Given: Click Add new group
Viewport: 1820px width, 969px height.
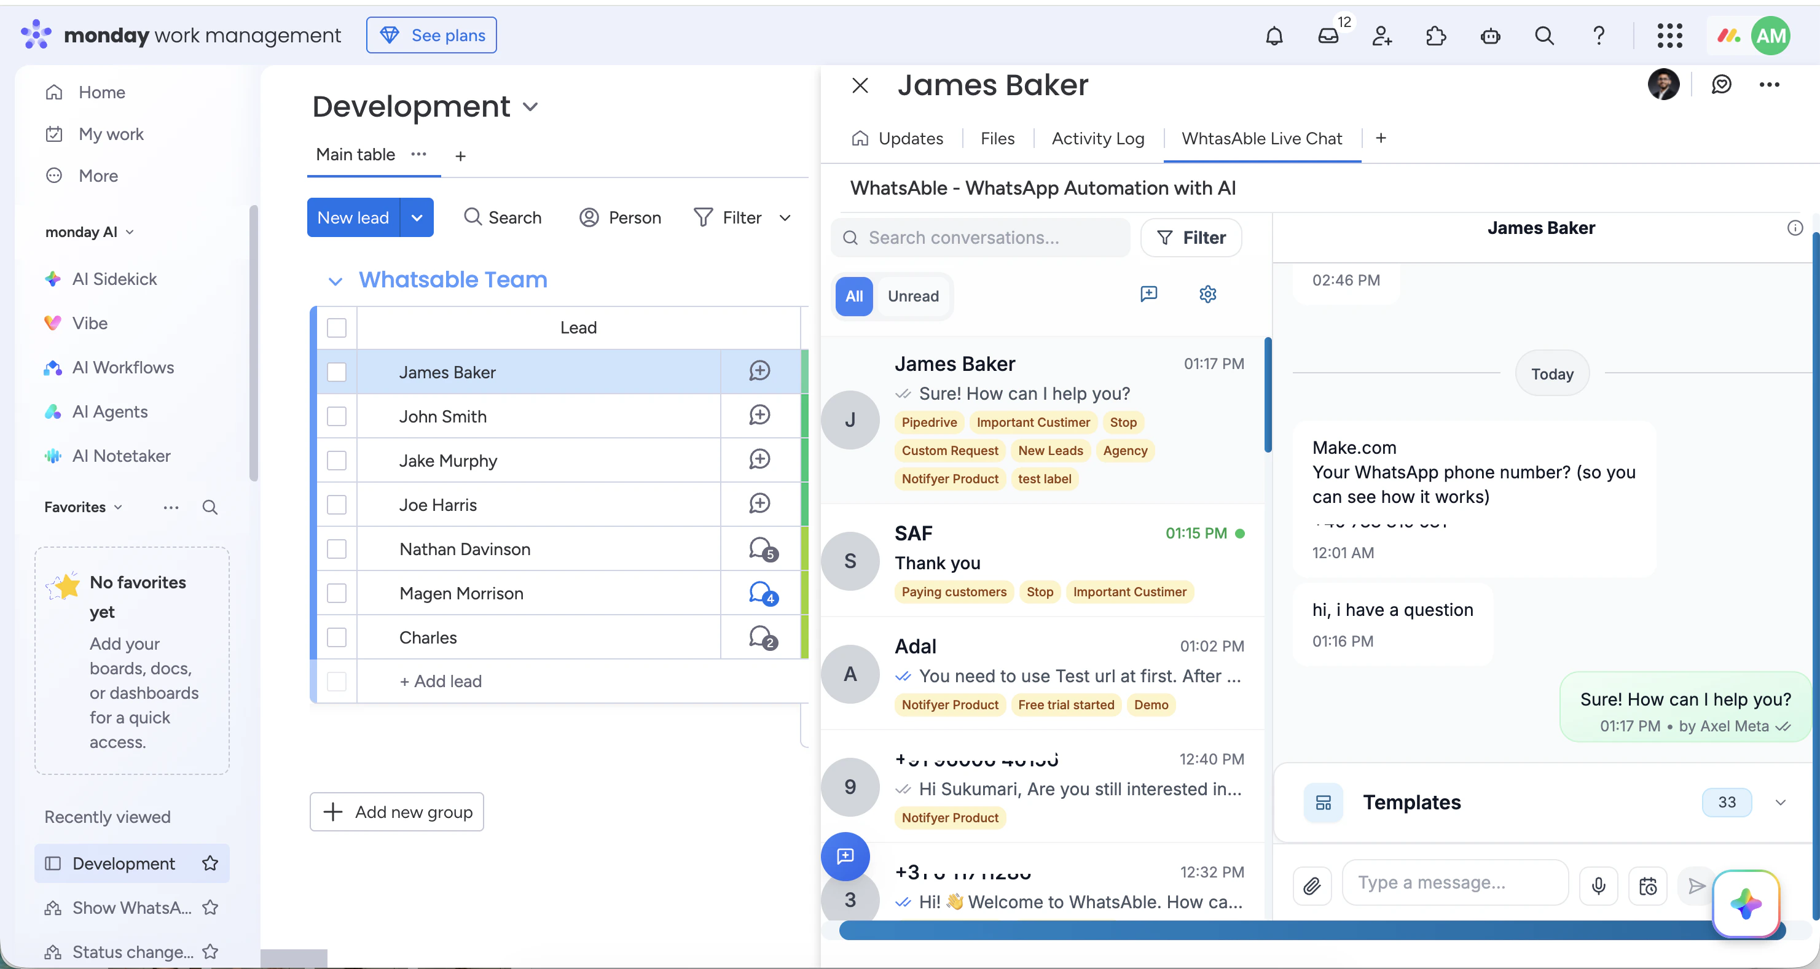Looking at the screenshot, I should [x=396, y=812].
